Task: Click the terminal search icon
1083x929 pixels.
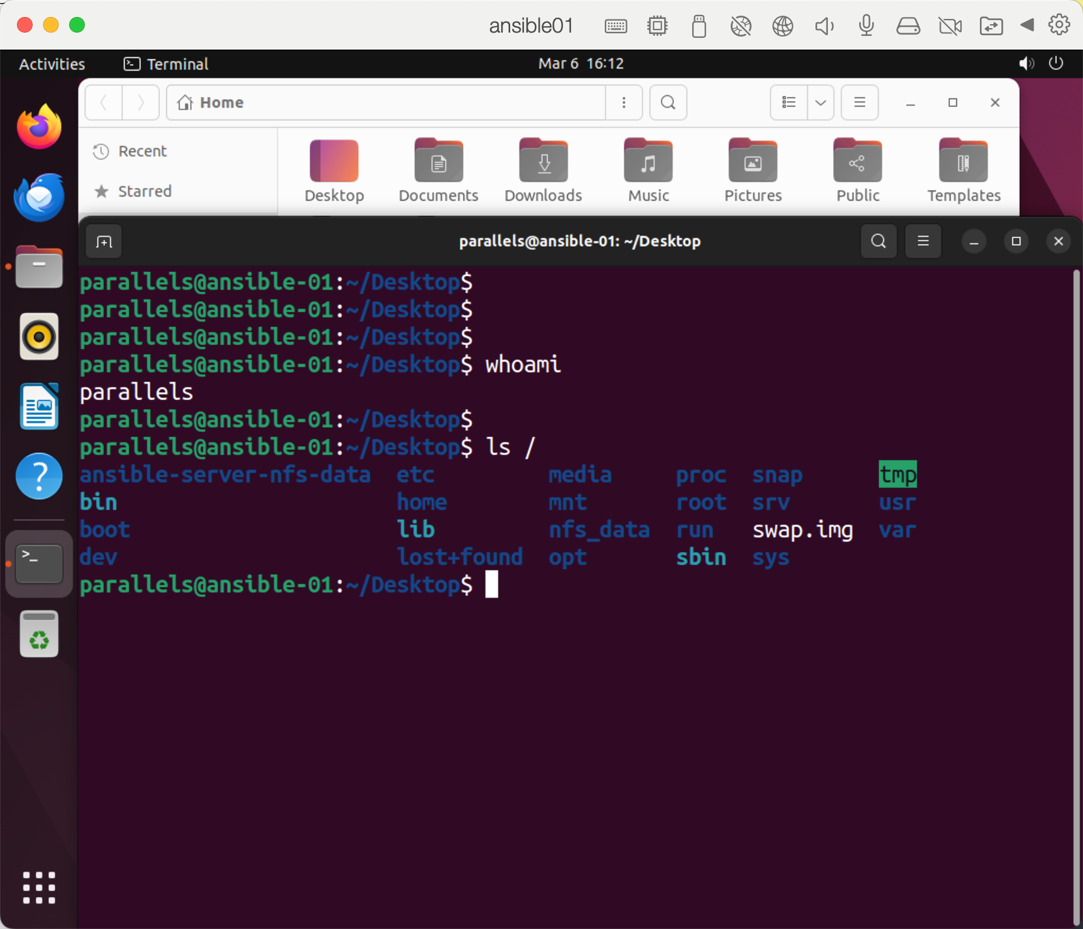Action: tap(878, 241)
